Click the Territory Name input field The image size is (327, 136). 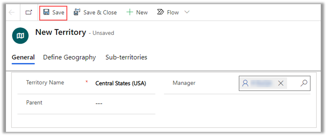122,84
